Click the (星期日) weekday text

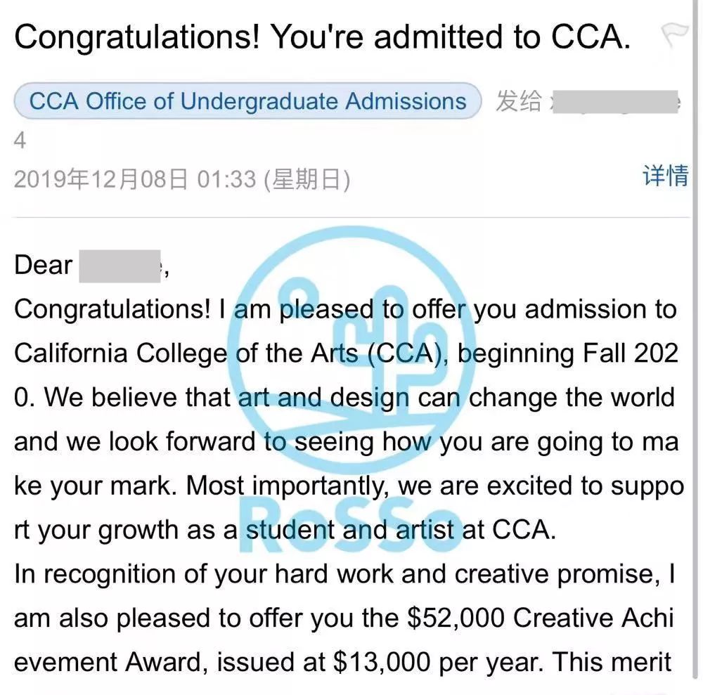(x=308, y=180)
